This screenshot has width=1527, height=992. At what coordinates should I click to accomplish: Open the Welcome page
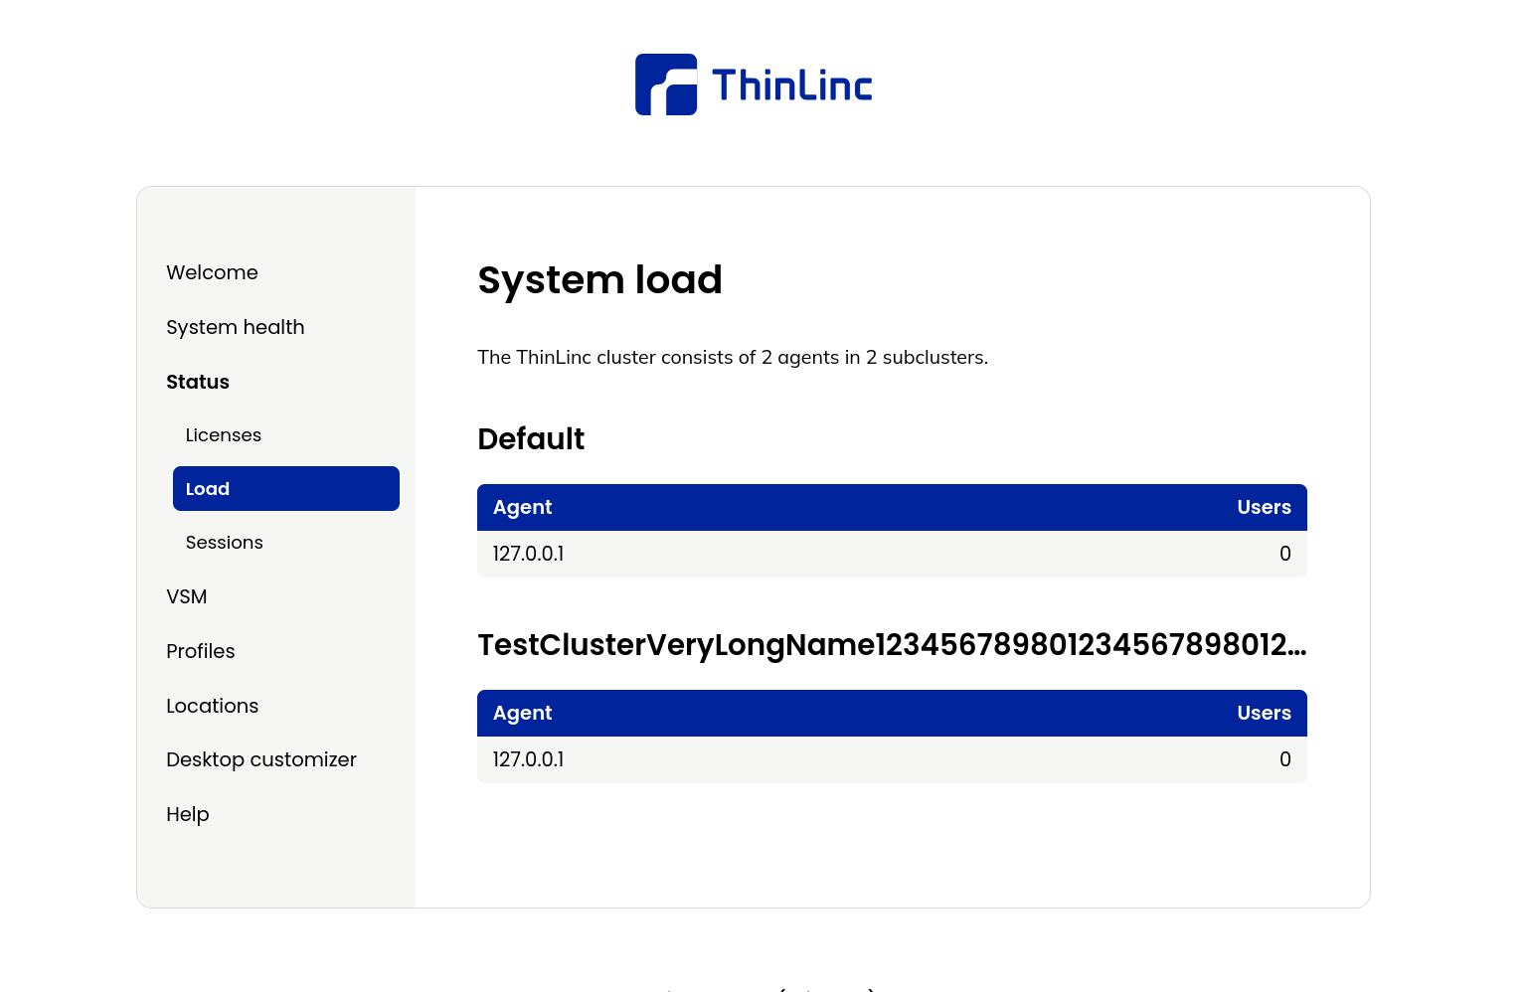[212, 272]
